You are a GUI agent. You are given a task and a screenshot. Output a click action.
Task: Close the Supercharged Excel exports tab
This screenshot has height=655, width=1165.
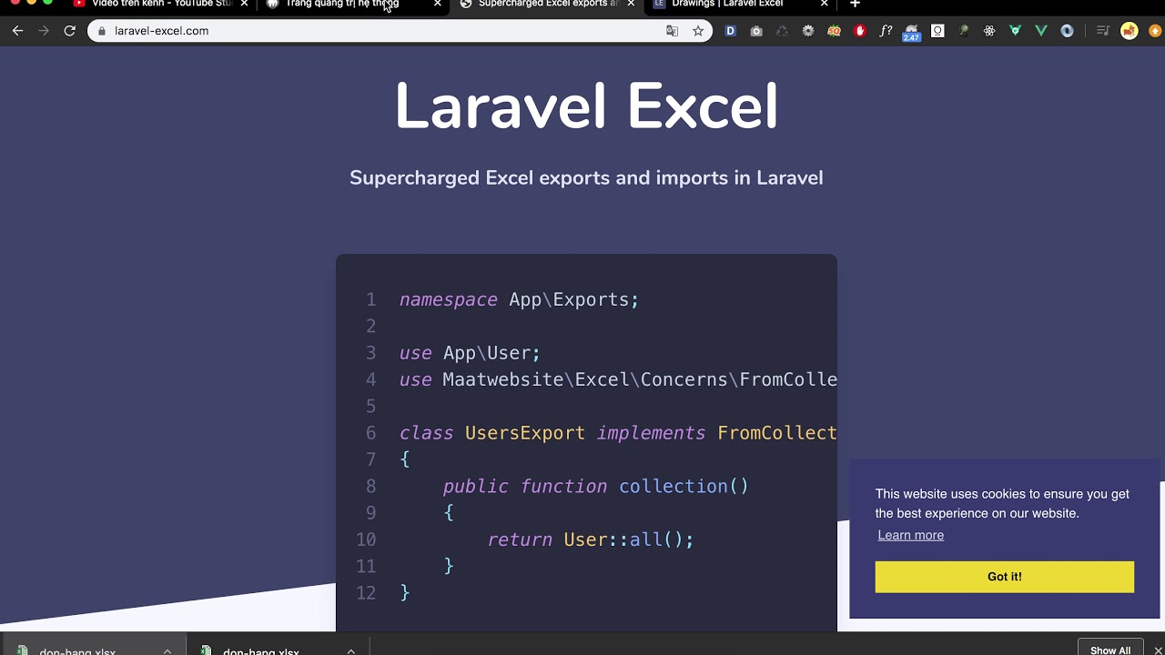[631, 4]
